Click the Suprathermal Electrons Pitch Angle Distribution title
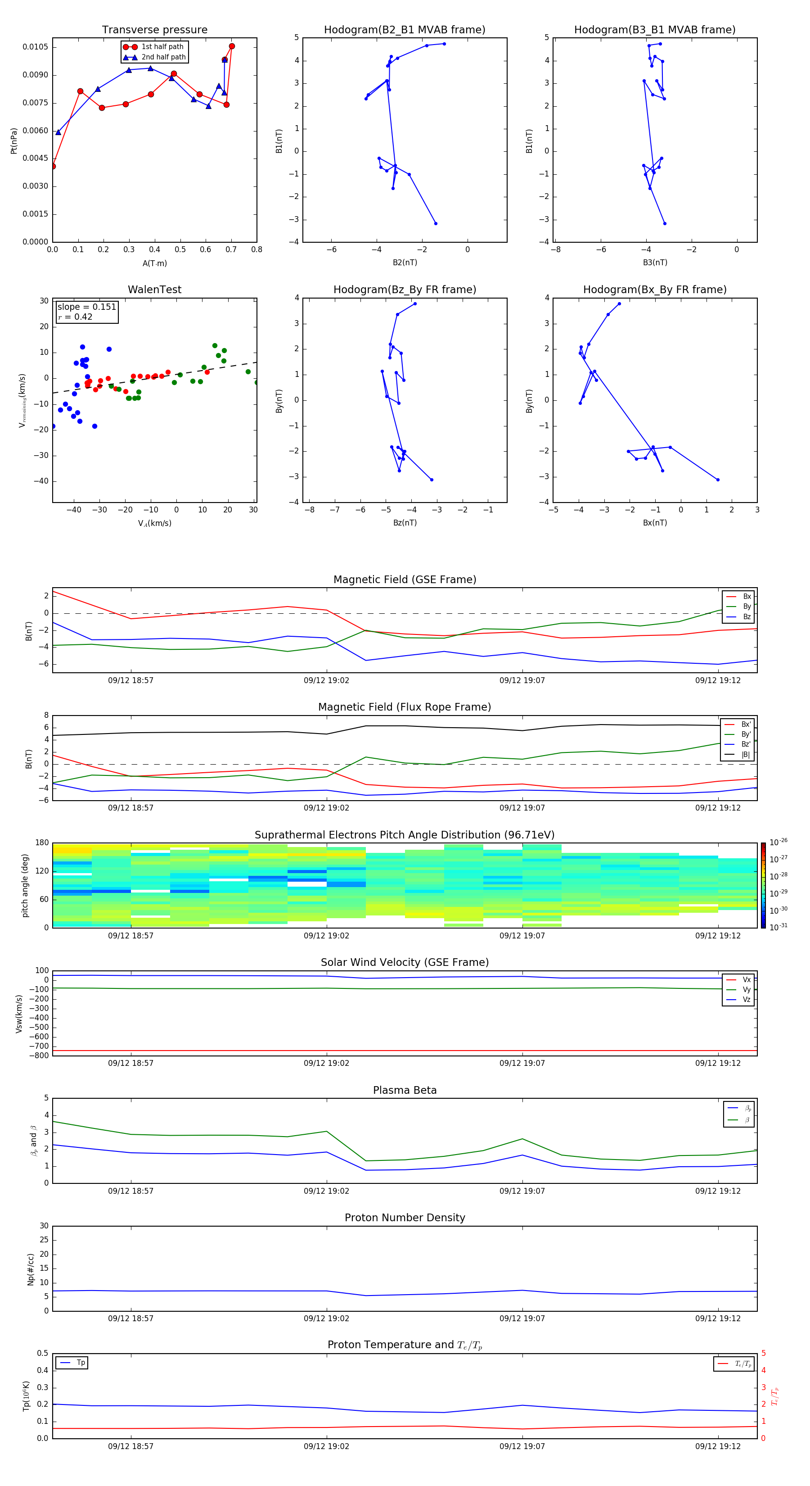 (405, 835)
